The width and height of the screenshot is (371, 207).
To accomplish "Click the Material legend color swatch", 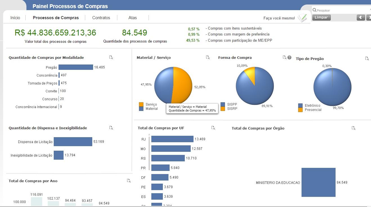I will pyautogui.click(x=141, y=109).
